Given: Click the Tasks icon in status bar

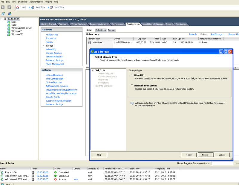Looking at the screenshot, I should (2, 184).
